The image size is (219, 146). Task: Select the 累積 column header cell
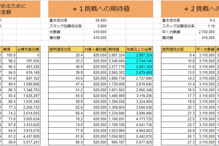pos(7,49)
